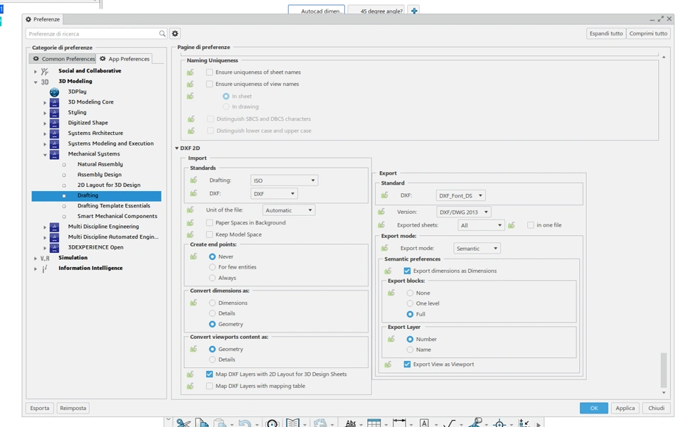Select Drafting Template Essentials in the tree

113,206
